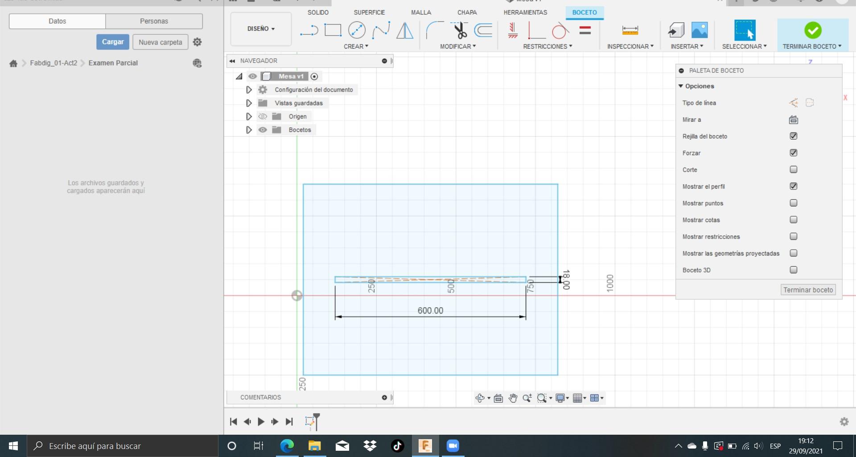Pick the spline curve tool
This screenshot has height=457, width=856.
[x=381, y=30]
